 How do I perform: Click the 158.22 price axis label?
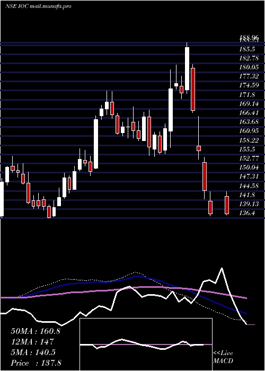point(249,140)
